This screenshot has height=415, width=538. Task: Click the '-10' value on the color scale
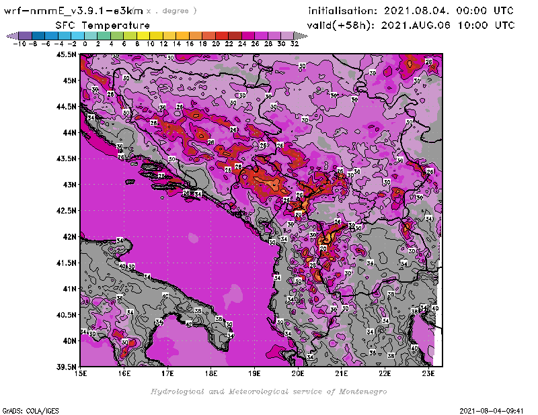coord(20,44)
